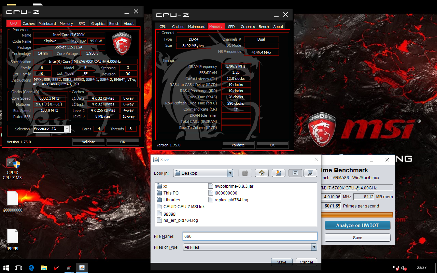This screenshot has width=437, height=273.
Task: Open Mainboard tab in left CPU-Z window
Action: [x=47, y=24]
